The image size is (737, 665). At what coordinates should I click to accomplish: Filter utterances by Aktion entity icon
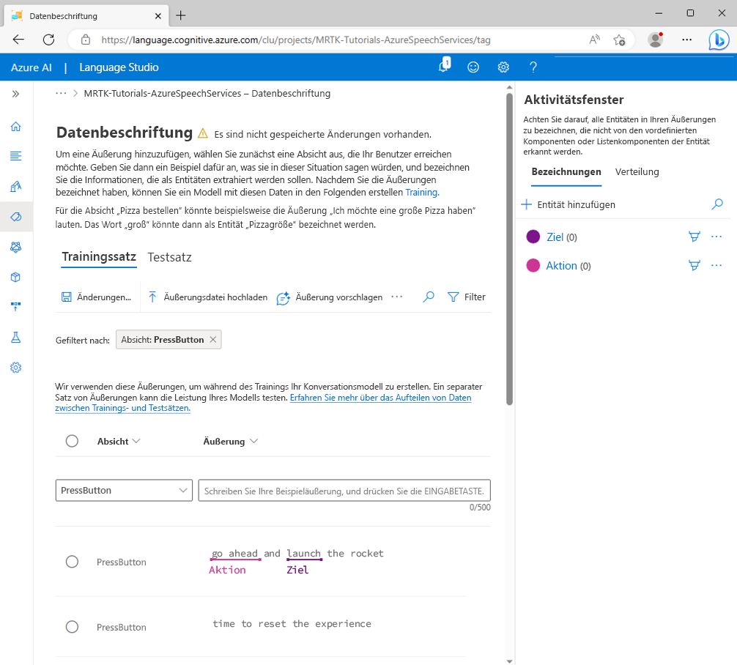coord(695,266)
